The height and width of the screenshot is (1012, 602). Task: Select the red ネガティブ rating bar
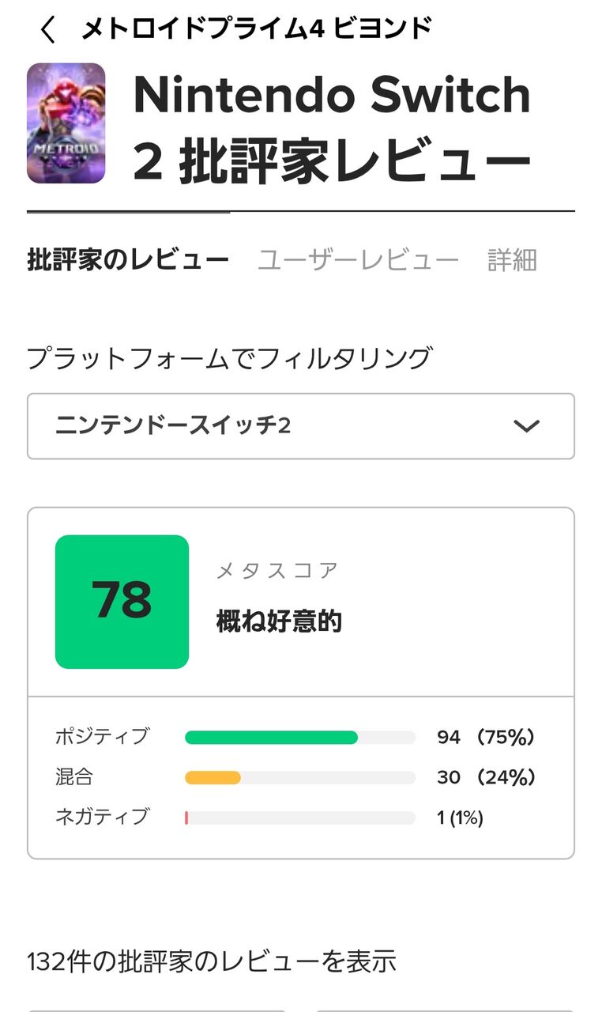(186, 818)
